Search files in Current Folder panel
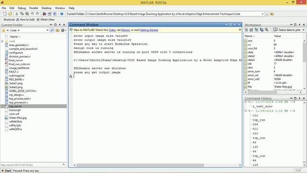Image resolution: width=307 pixels, height=173 pixels. (52, 30)
